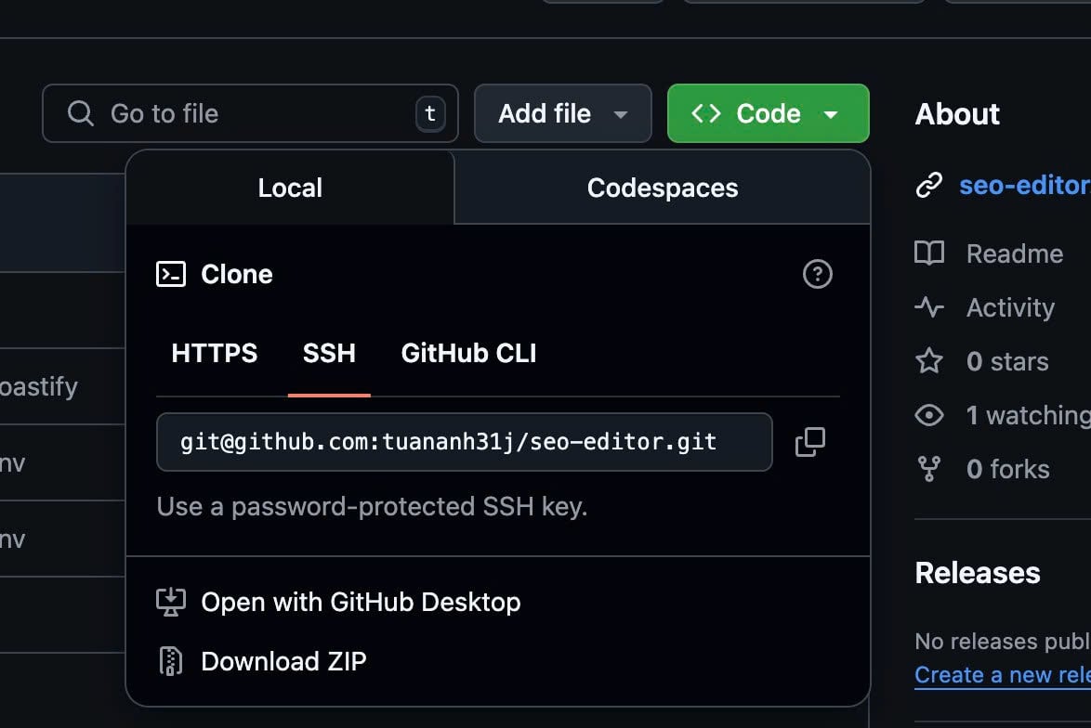Select the SSH clone option
The height and width of the screenshot is (728, 1091).
point(329,353)
